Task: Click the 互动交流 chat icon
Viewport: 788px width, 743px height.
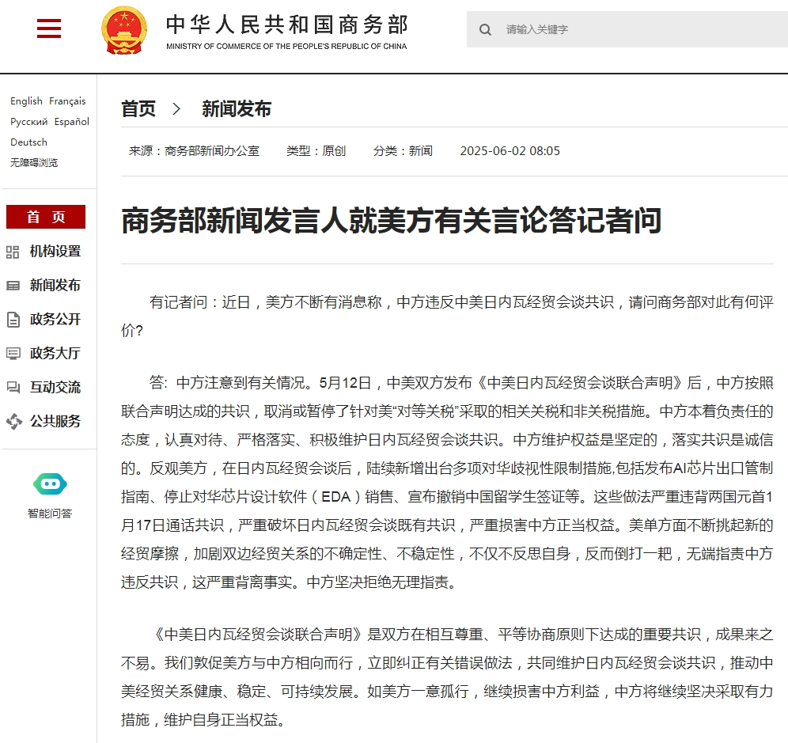Action: (13, 388)
